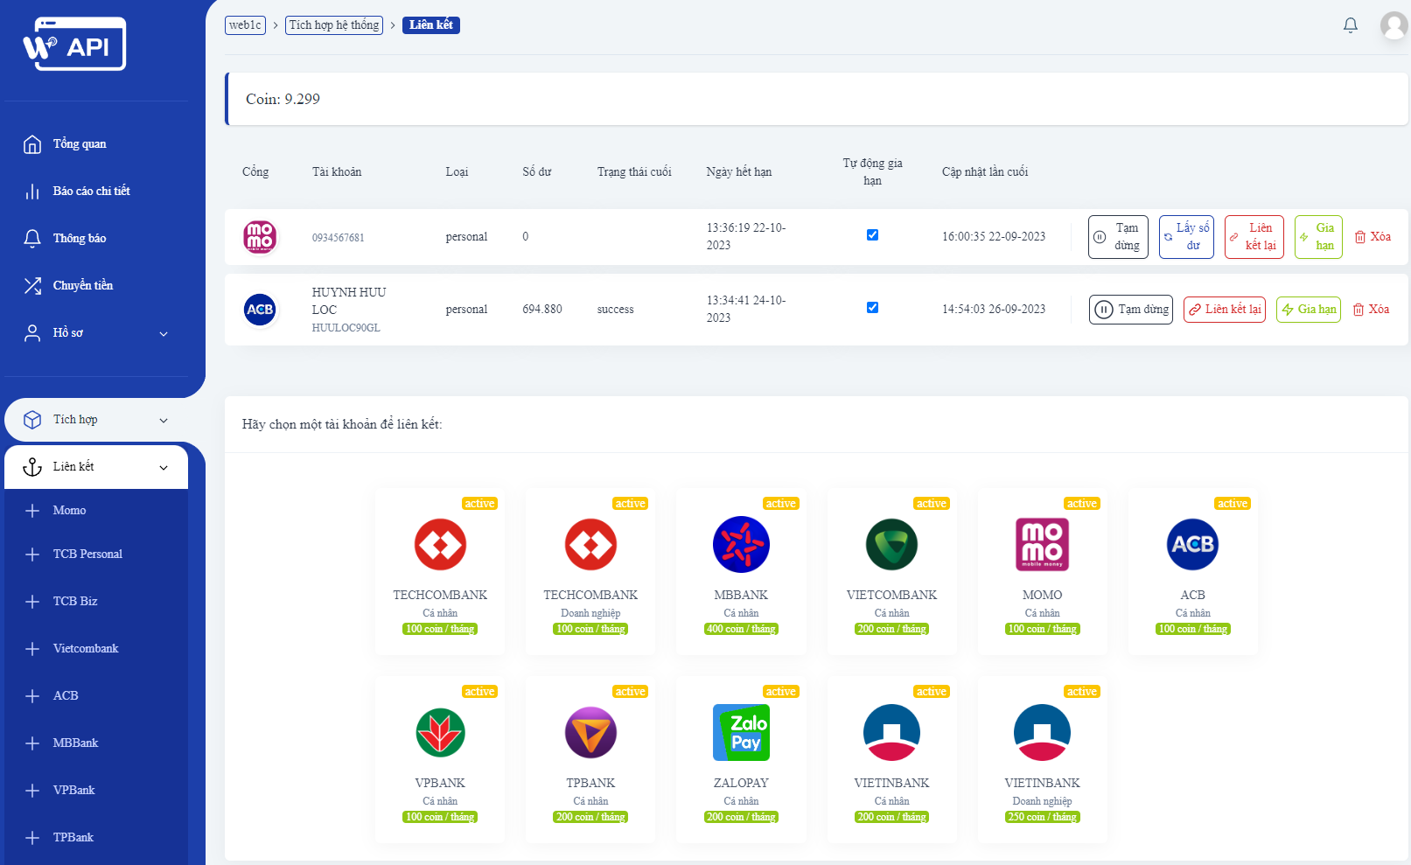1411x865 pixels.
Task: Click Xóa for the Momo account
Action: (x=1373, y=237)
